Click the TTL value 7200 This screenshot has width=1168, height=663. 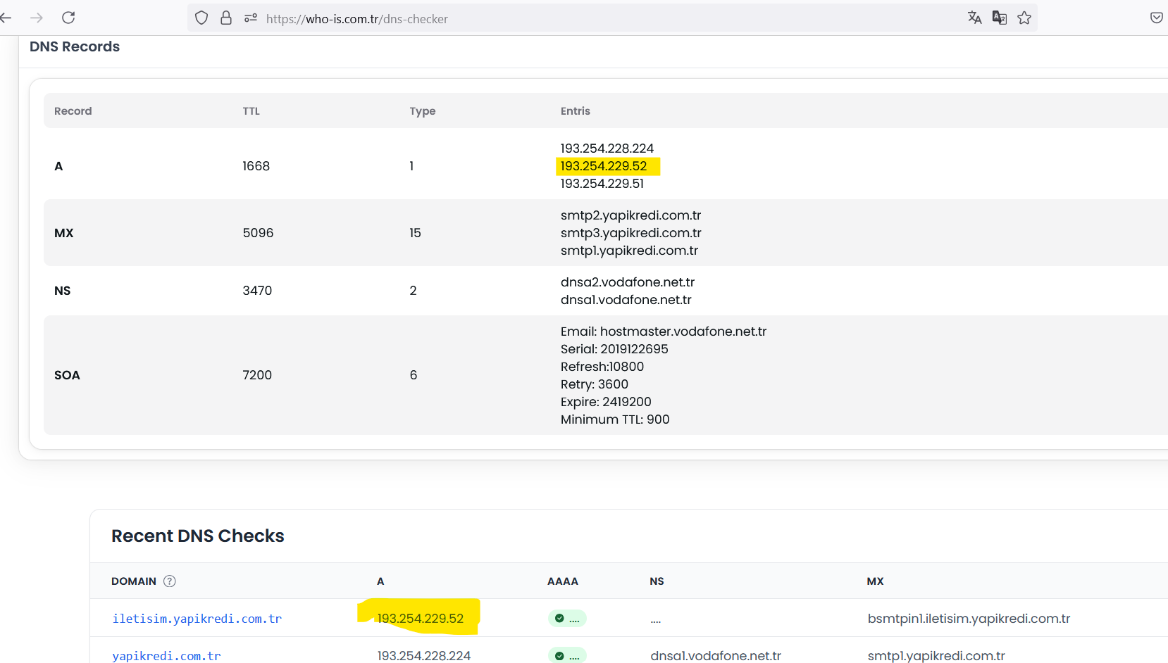(257, 375)
